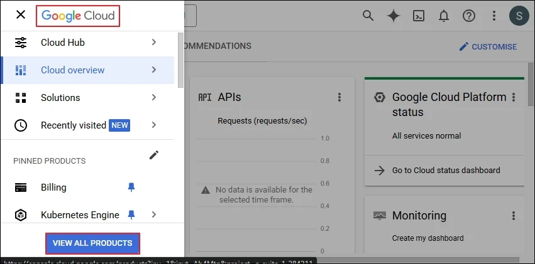Open the Create my dashboard link
Image resolution: width=535 pixels, height=264 pixels.
[x=428, y=238]
